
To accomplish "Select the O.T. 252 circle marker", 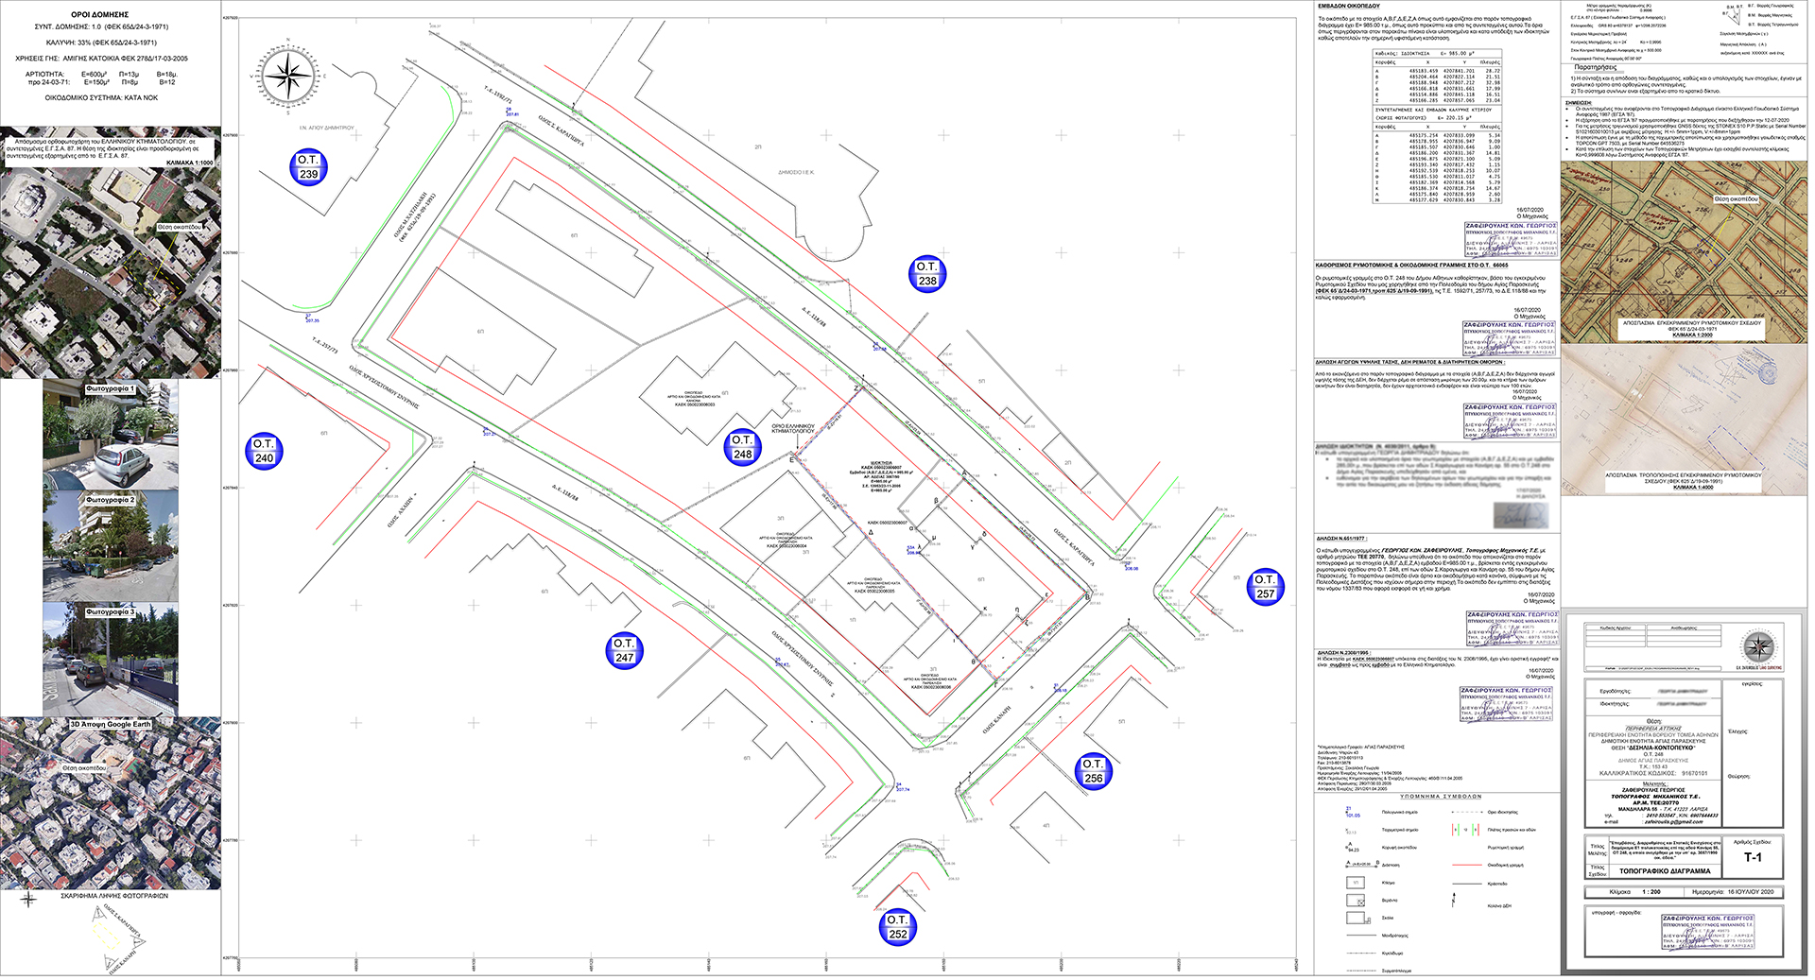I will (x=897, y=927).
